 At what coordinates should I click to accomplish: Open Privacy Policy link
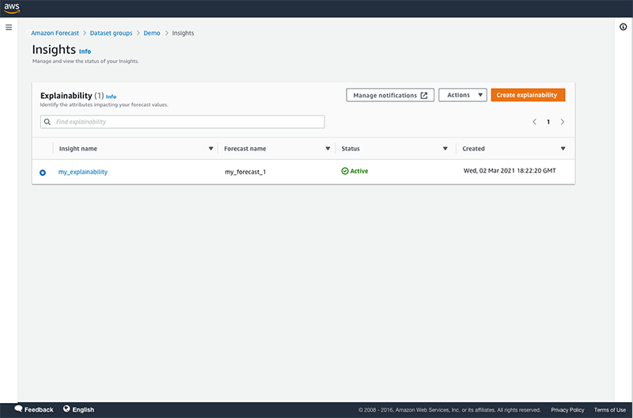click(x=567, y=410)
